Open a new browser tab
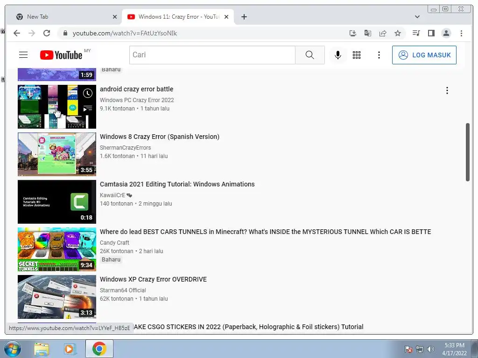Screen dimensions: 478x358 click(x=244, y=17)
